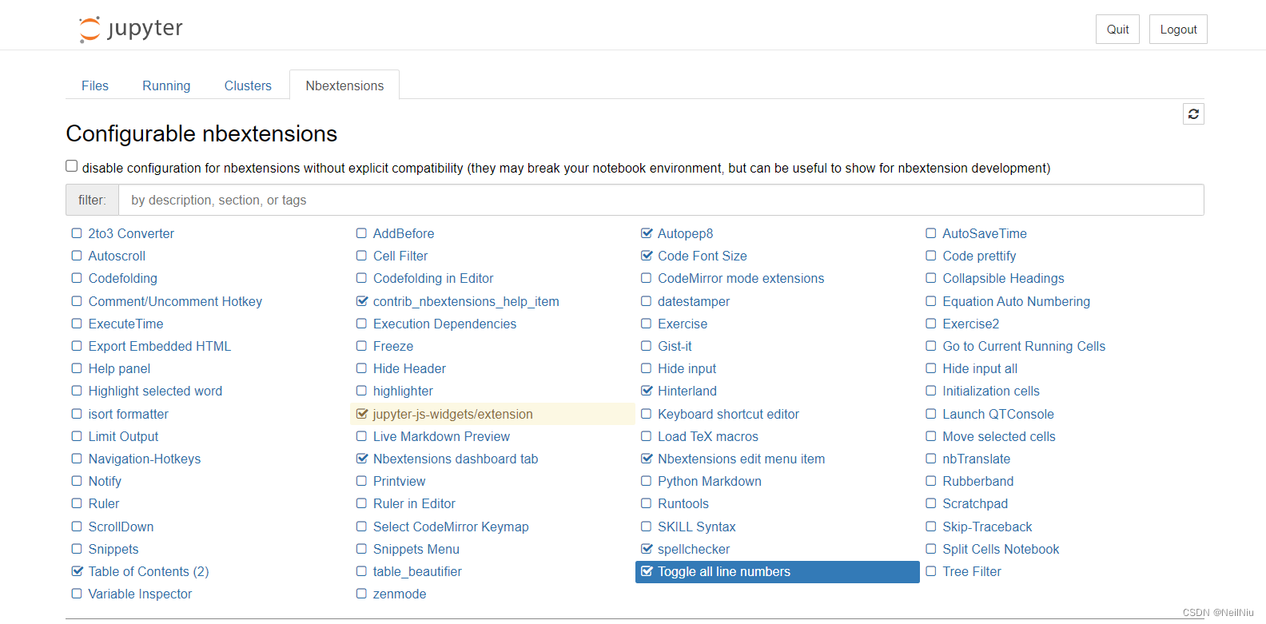This screenshot has height=624, width=1266.
Task: Check the Variable Inspector checkbox
Action: tap(77, 594)
